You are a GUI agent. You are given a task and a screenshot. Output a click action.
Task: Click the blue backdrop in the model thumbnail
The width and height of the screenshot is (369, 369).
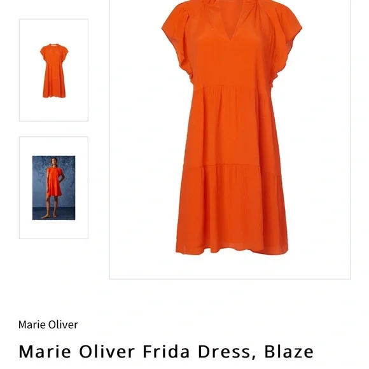[68, 179]
